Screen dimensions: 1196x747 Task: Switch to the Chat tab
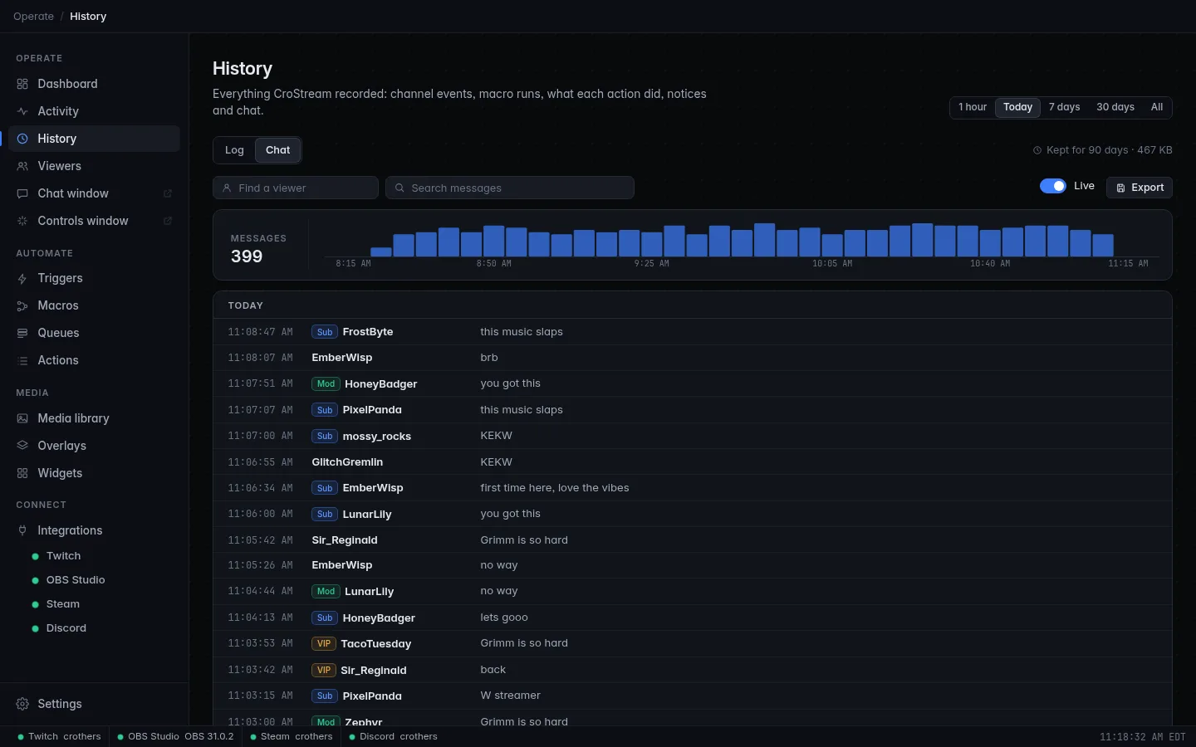click(x=278, y=150)
